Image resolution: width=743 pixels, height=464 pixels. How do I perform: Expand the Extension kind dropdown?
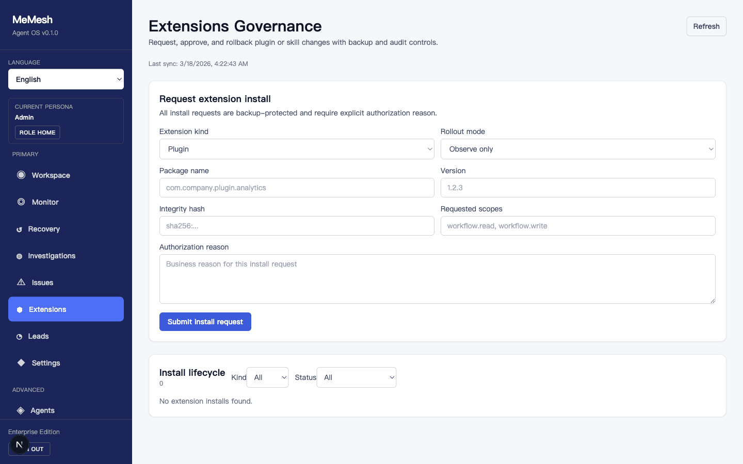click(x=297, y=148)
